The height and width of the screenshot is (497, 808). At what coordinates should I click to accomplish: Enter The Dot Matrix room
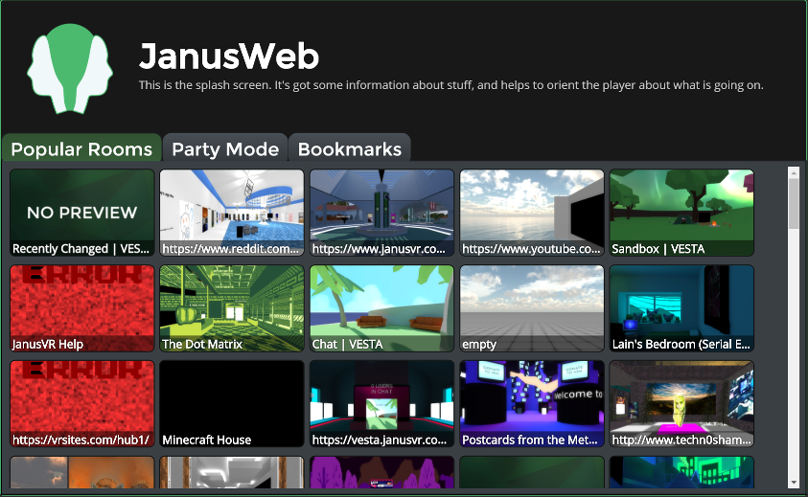(x=232, y=308)
